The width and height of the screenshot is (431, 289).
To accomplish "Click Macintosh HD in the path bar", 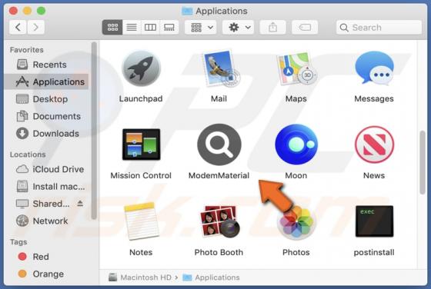I will 140,277.
